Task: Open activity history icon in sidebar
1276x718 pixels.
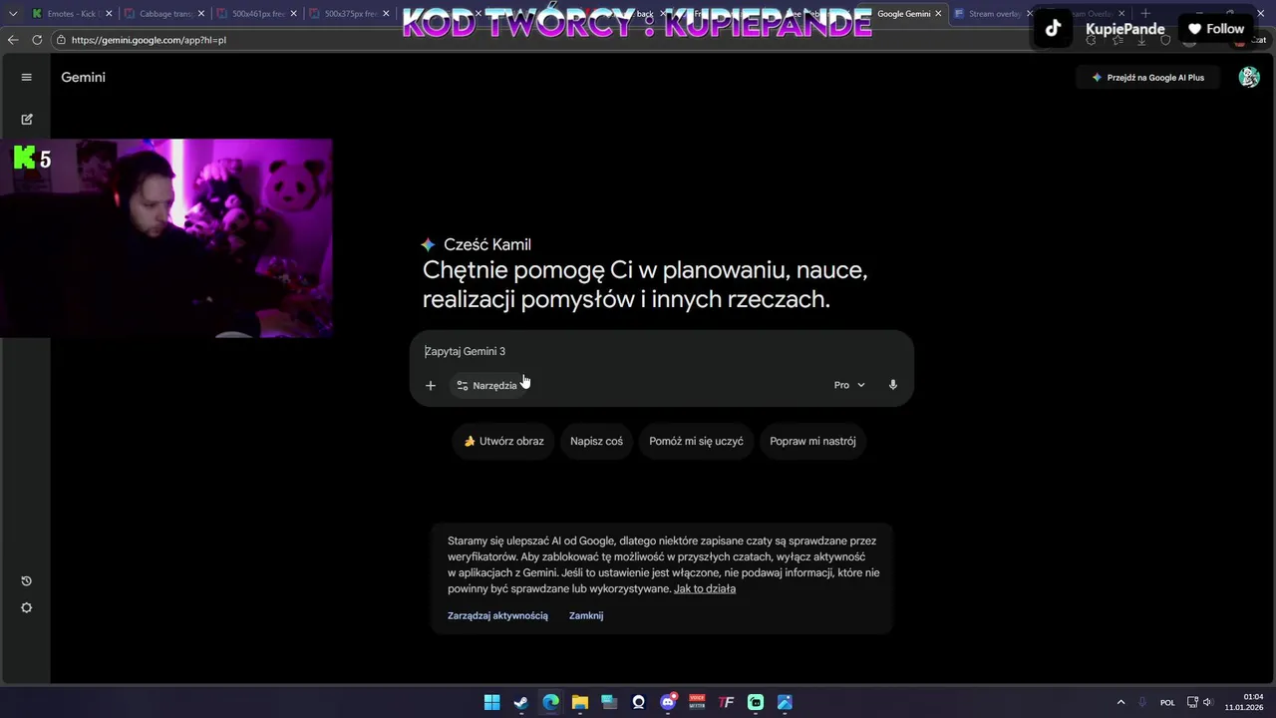Action: point(27,581)
